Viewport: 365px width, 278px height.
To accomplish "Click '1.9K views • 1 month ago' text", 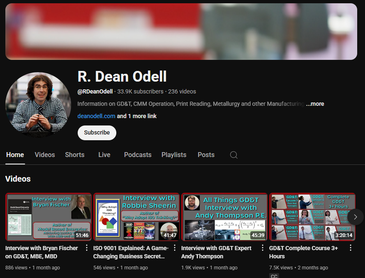I will point(210,268).
